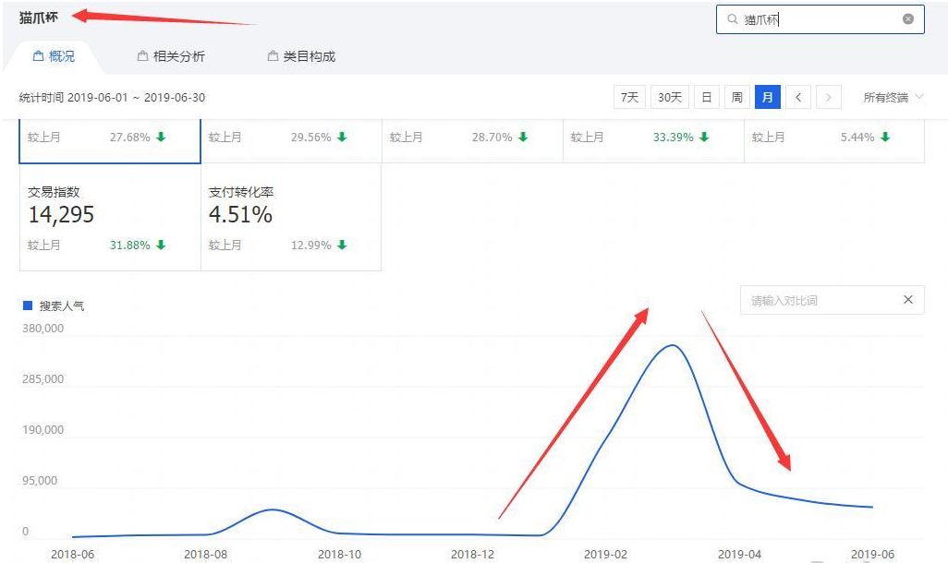948x563 pixels.
Task: Click the 30天 range button
Action: pyautogui.click(x=668, y=96)
